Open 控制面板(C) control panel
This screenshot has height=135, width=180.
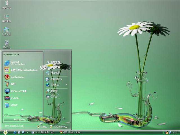54,79
